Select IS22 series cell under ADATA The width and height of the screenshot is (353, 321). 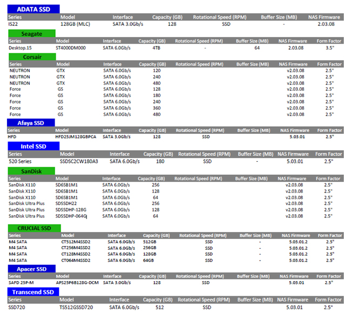(x=13, y=24)
